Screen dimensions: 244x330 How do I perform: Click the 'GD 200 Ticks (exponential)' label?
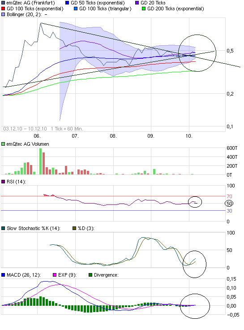(x=176, y=9)
